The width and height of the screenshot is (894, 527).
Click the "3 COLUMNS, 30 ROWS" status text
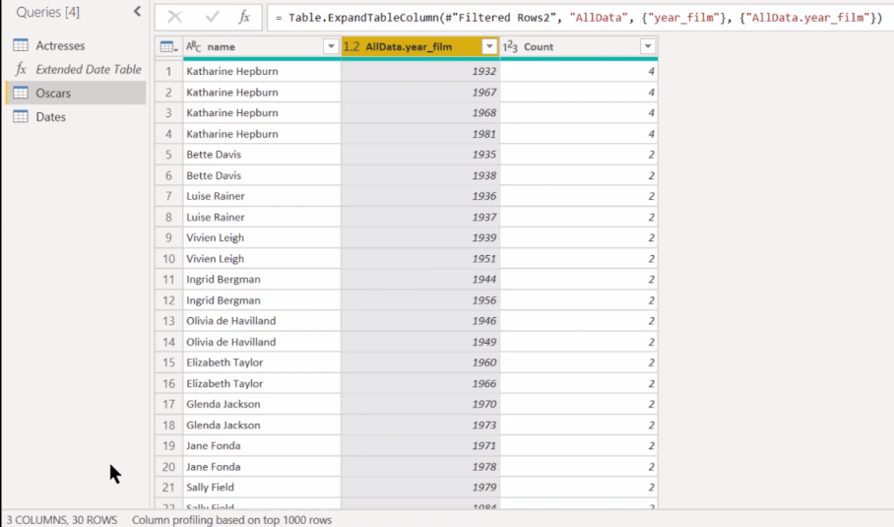point(62,520)
